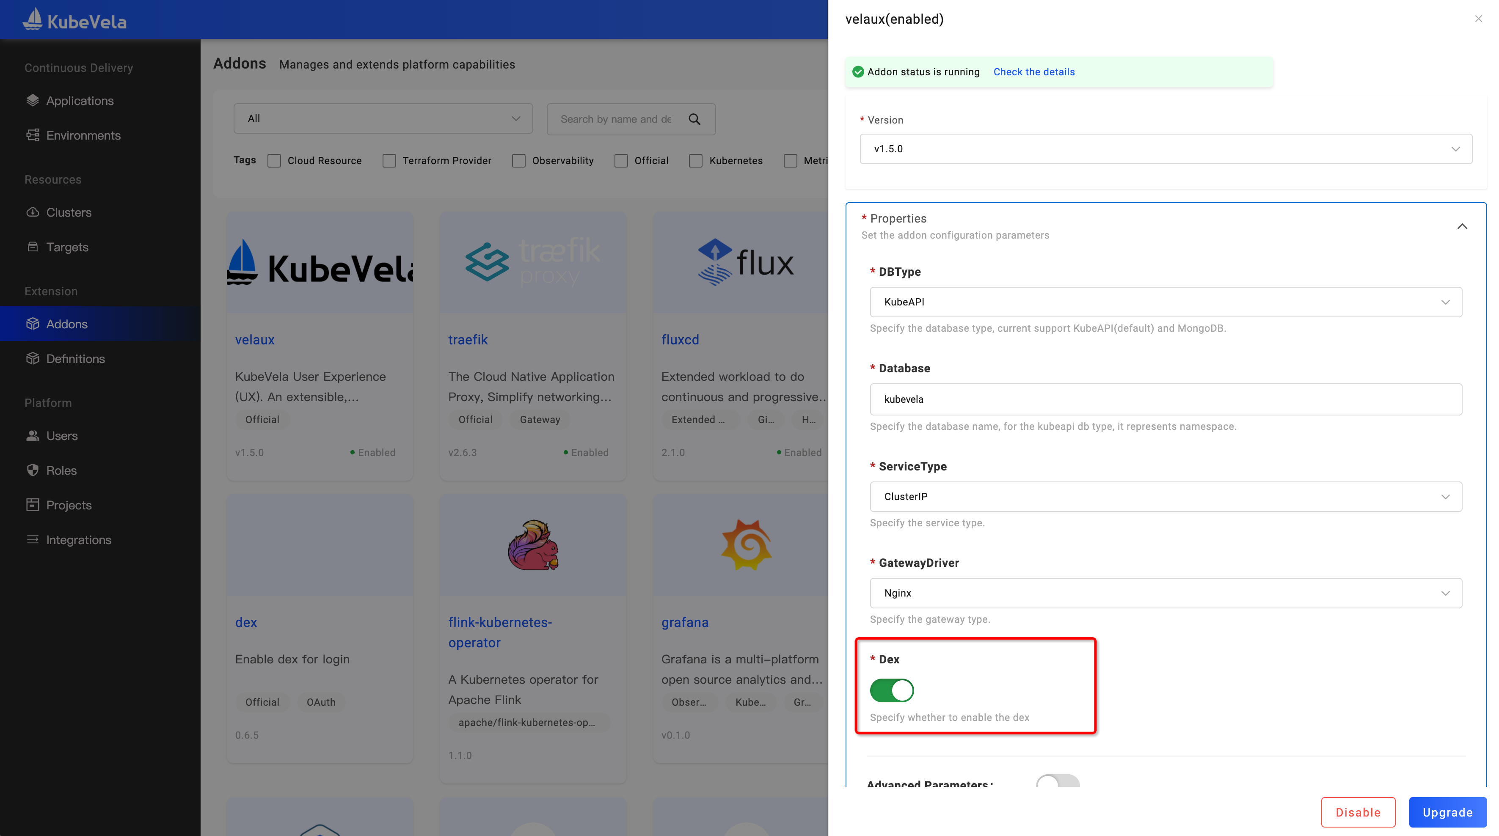This screenshot has width=1499, height=836.
Task: Open Projects in the sidebar
Action: coord(69,505)
